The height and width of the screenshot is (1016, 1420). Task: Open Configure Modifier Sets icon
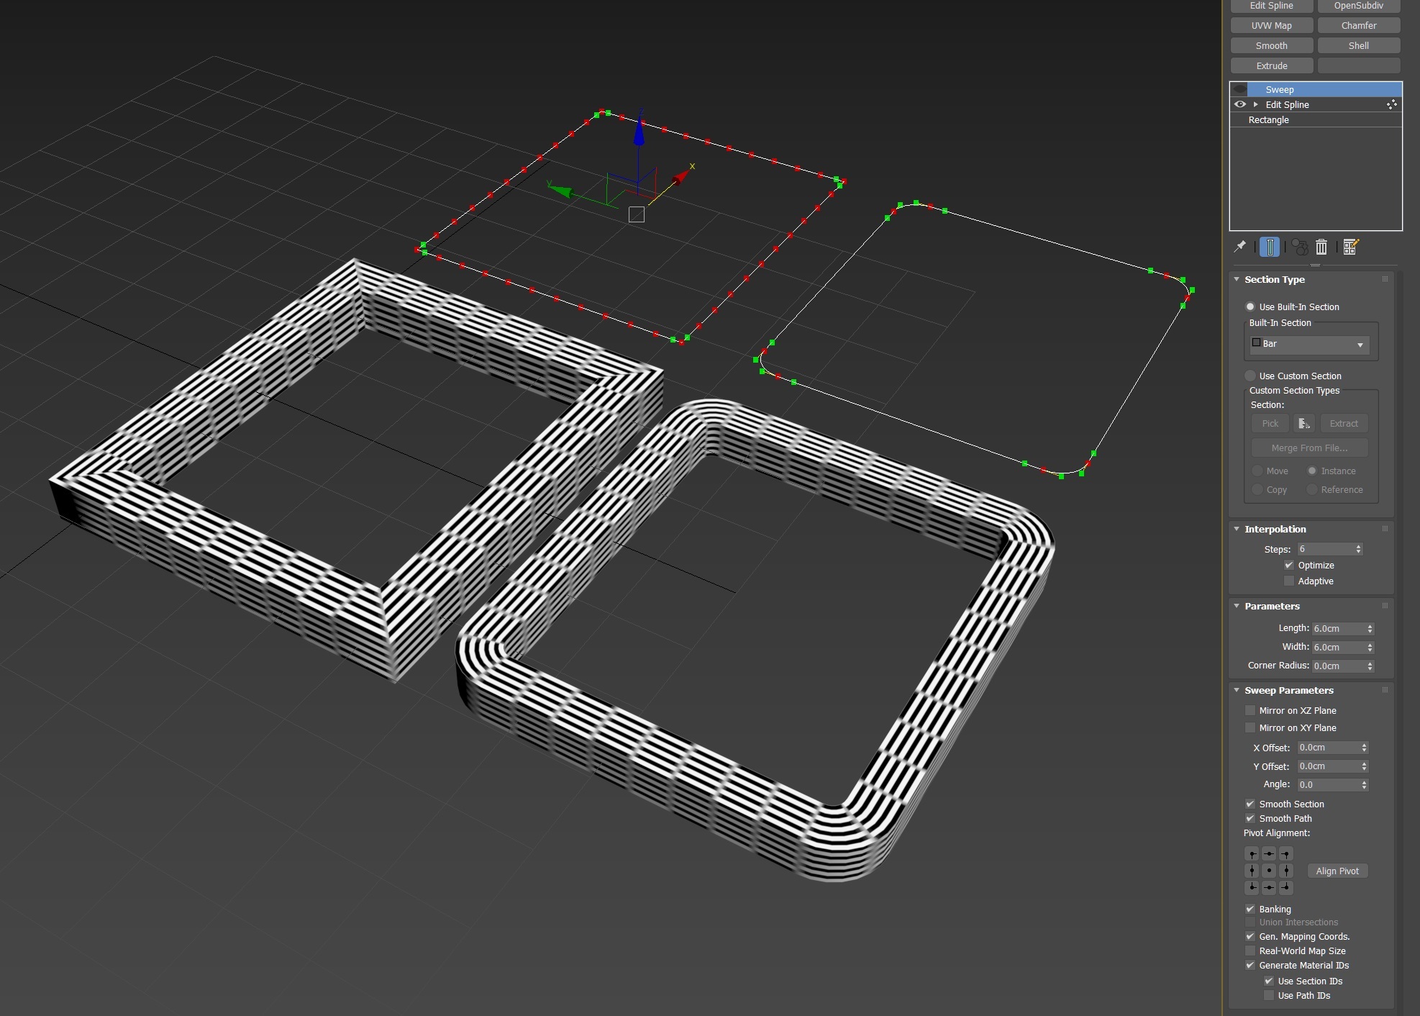pos(1350,247)
